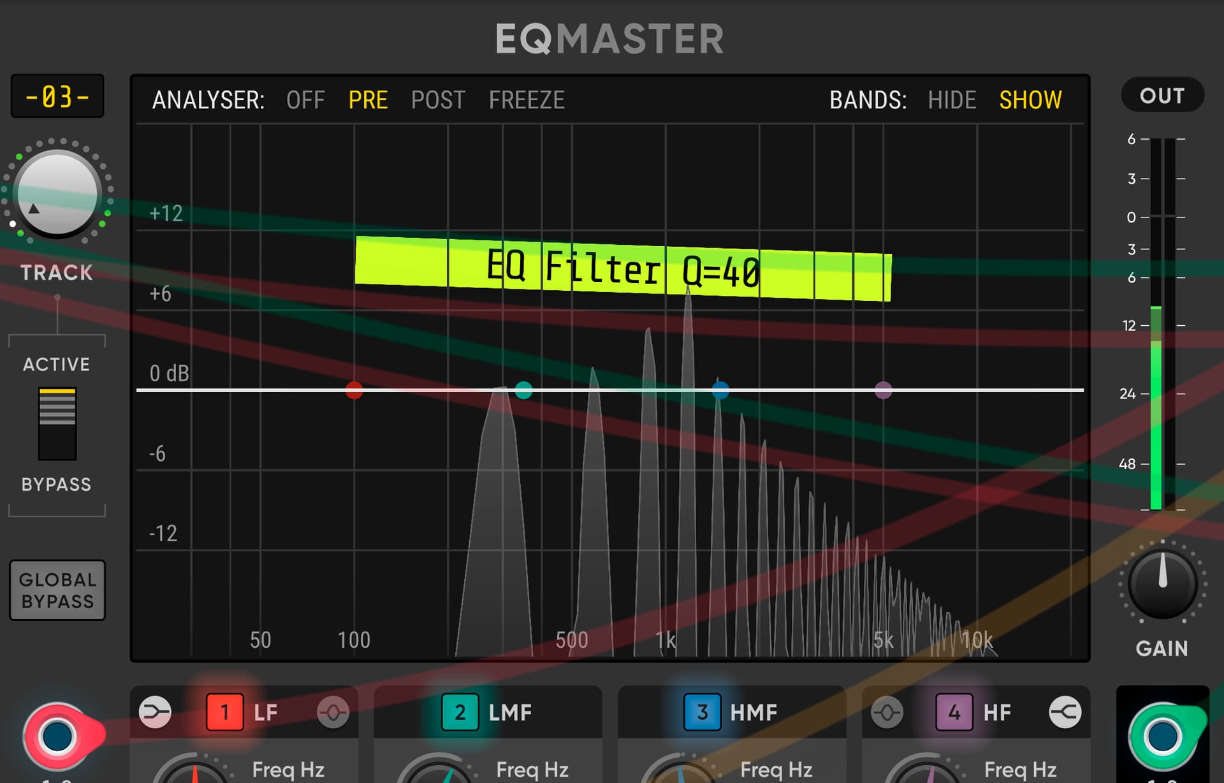1224x783 pixels.
Task: Hide the EQ bands
Action: pyautogui.click(x=952, y=100)
